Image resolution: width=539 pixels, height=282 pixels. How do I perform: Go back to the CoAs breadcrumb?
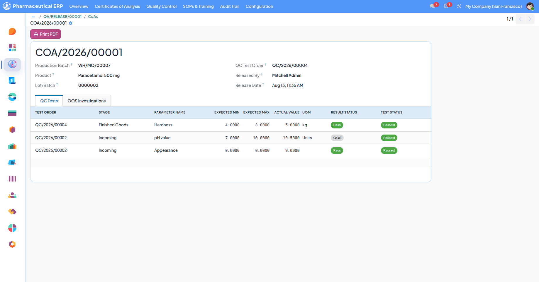[93, 17]
